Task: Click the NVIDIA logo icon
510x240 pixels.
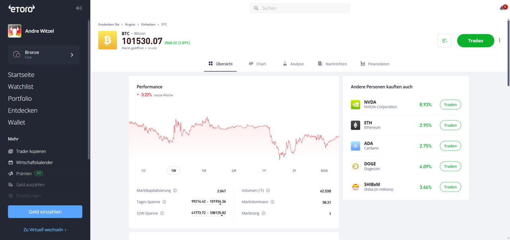Action: click(355, 105)
